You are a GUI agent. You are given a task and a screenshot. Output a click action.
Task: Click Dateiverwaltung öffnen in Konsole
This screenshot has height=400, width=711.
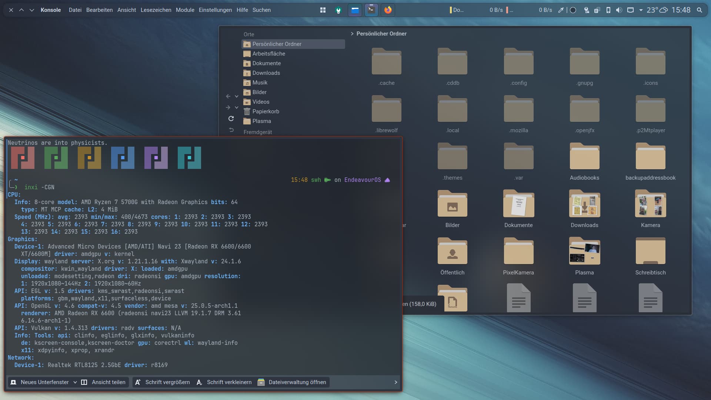tap(292, 382)
